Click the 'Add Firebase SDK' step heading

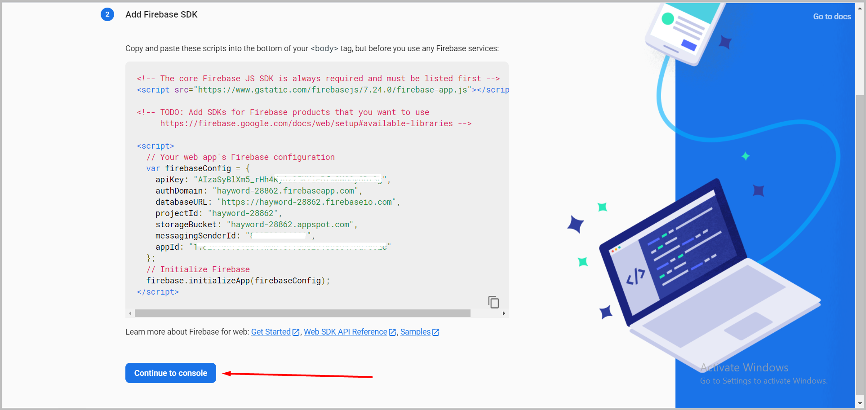coord(161,14)
